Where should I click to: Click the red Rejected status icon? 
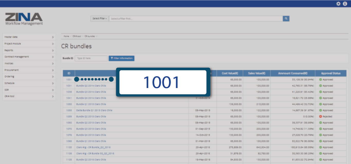tap(320, 117)
